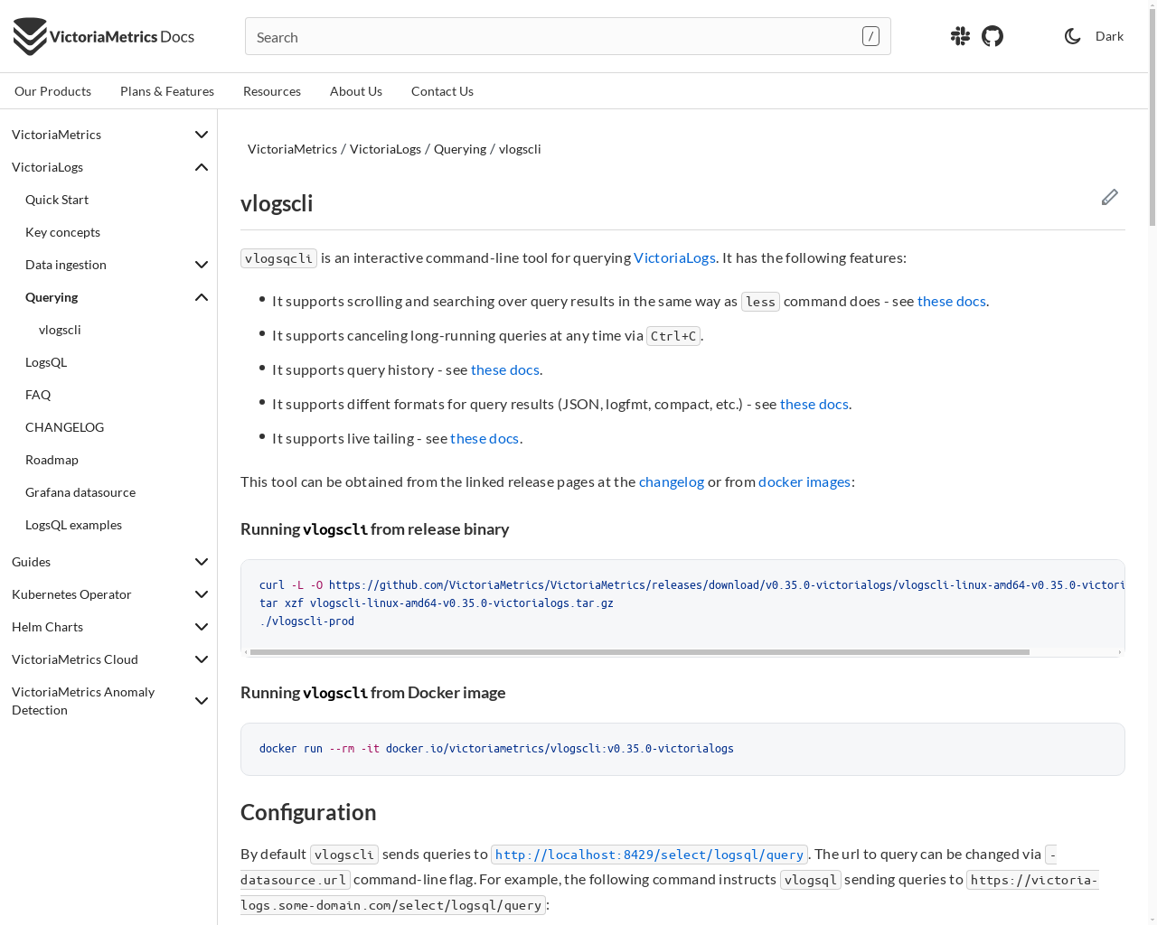Open these docs link about scrolling
Screen dimensions: 1157x925
click(951, 301)
